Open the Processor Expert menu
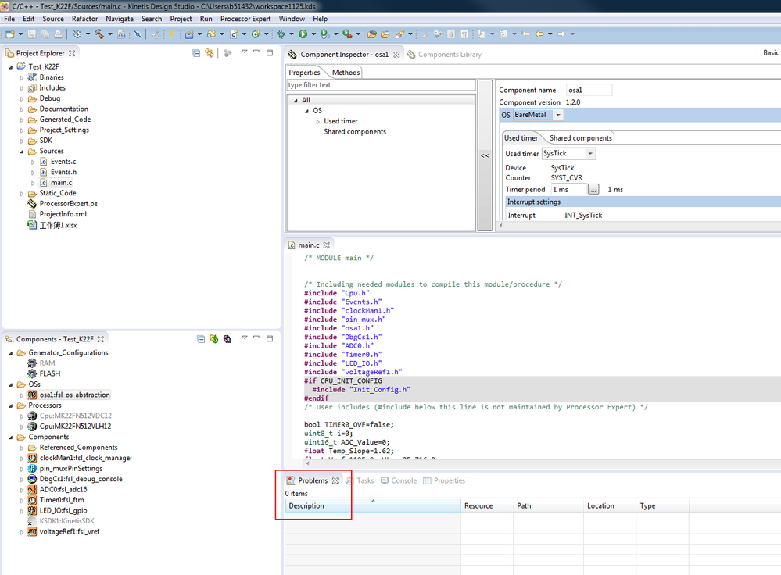781x575 pixels. coord(245,19)
